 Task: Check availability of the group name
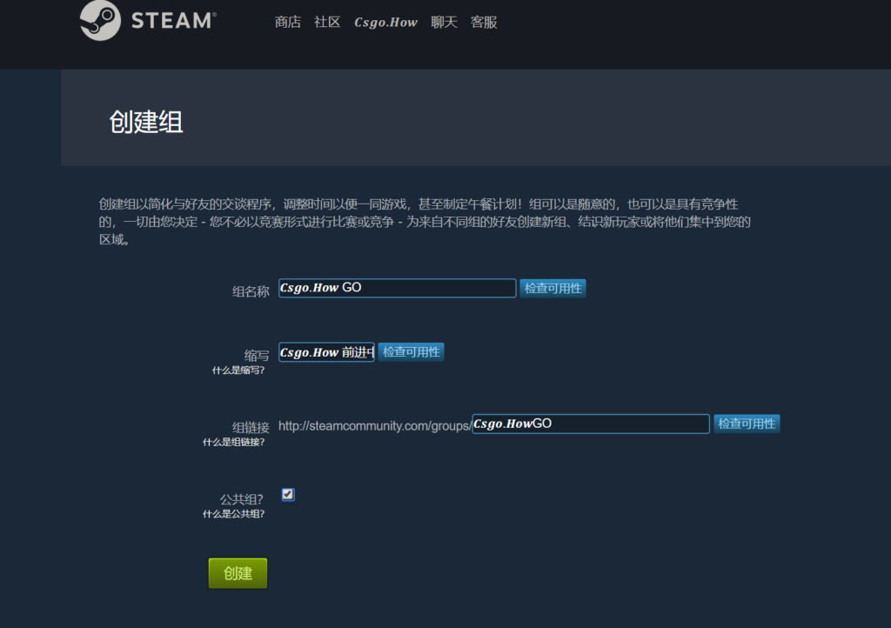click(553, 289)
